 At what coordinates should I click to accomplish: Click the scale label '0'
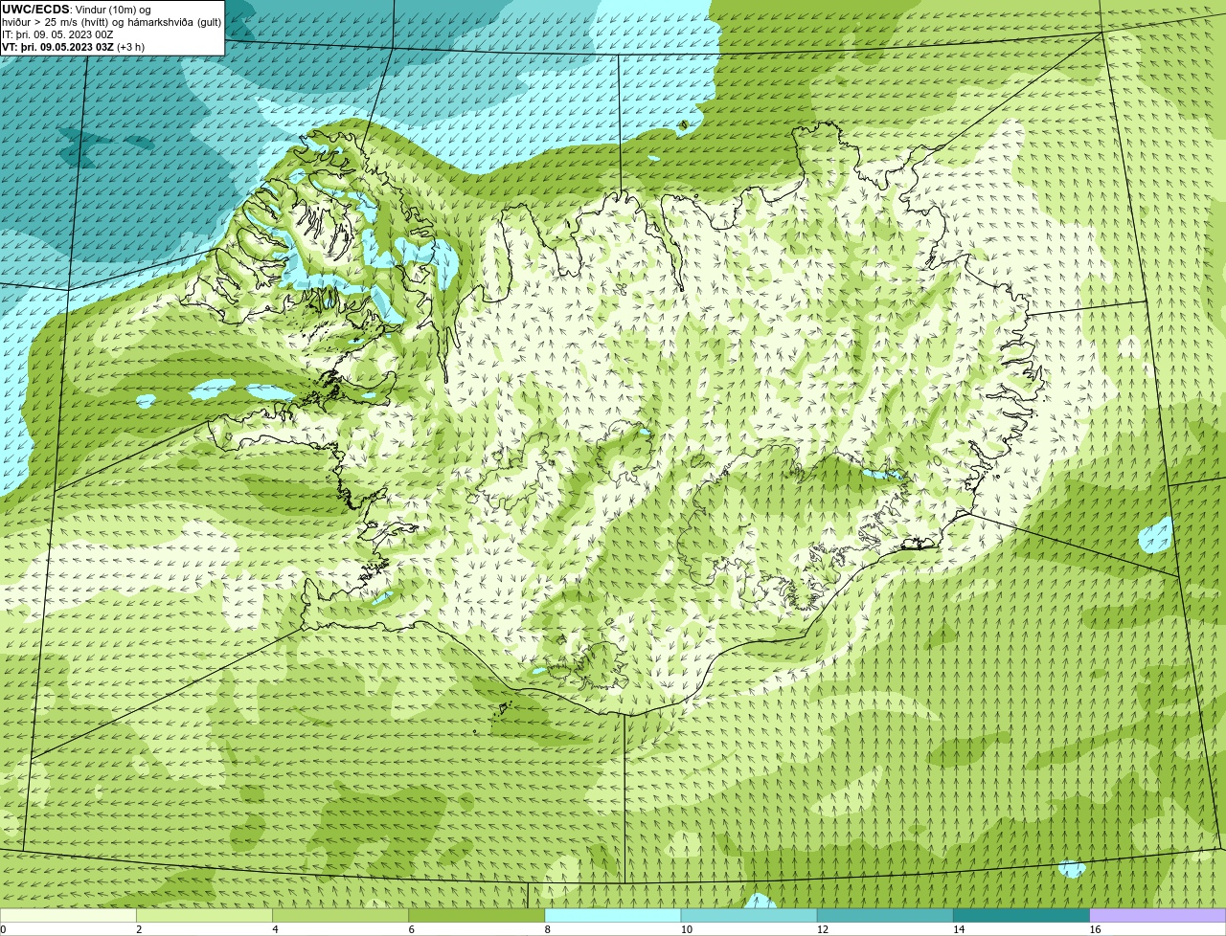pos(3,929)
